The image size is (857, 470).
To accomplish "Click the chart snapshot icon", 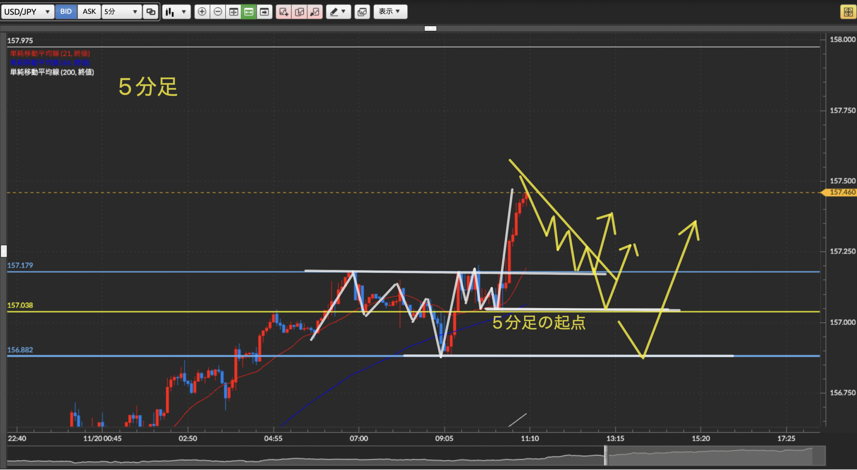I will pyautogui.click(x=362, y=12).
